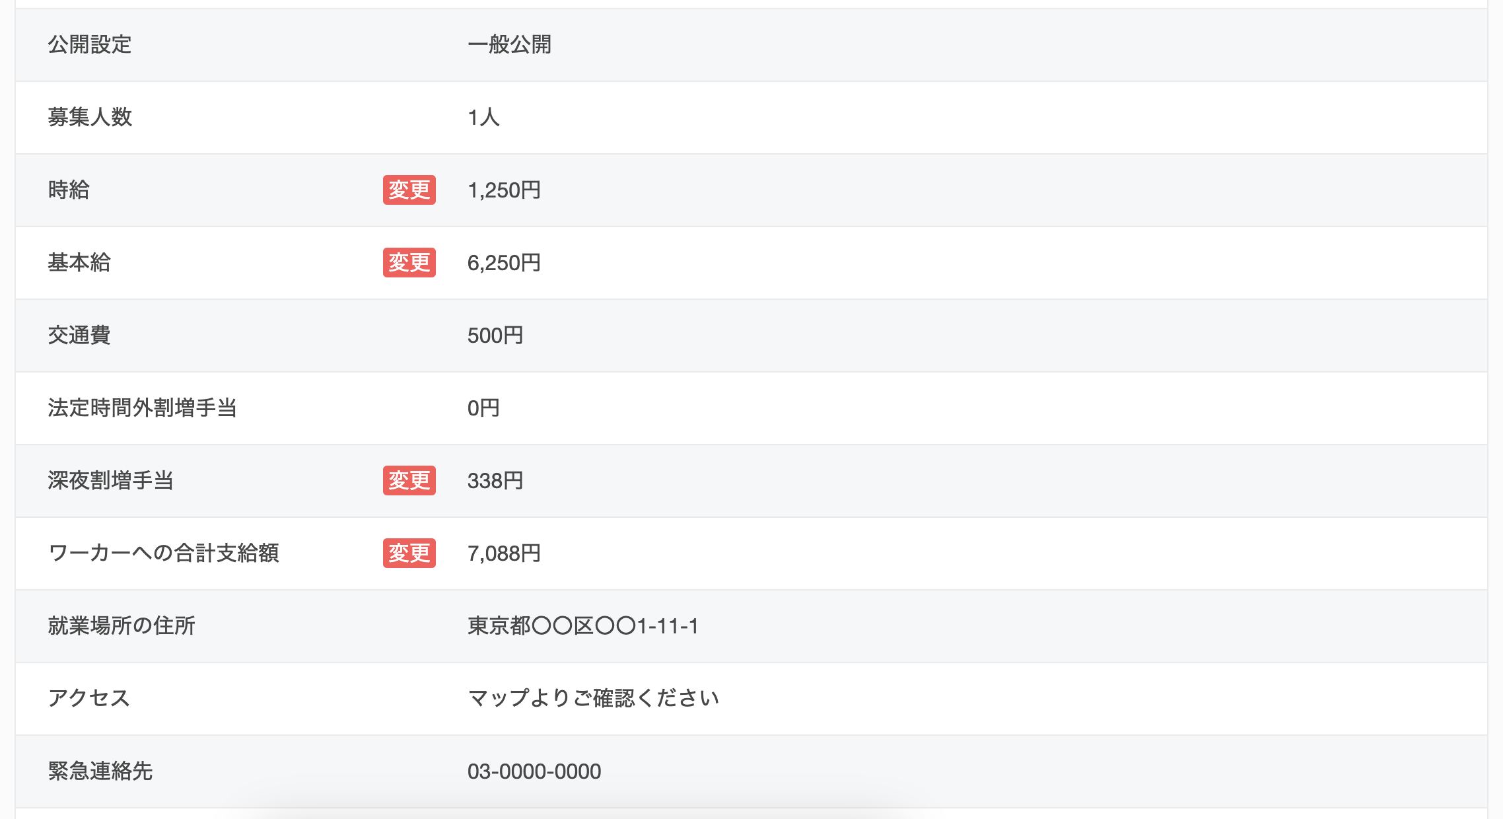
Task: Select the transport fee value 500円
Action: pyautogui.click(x=495, y=336)
